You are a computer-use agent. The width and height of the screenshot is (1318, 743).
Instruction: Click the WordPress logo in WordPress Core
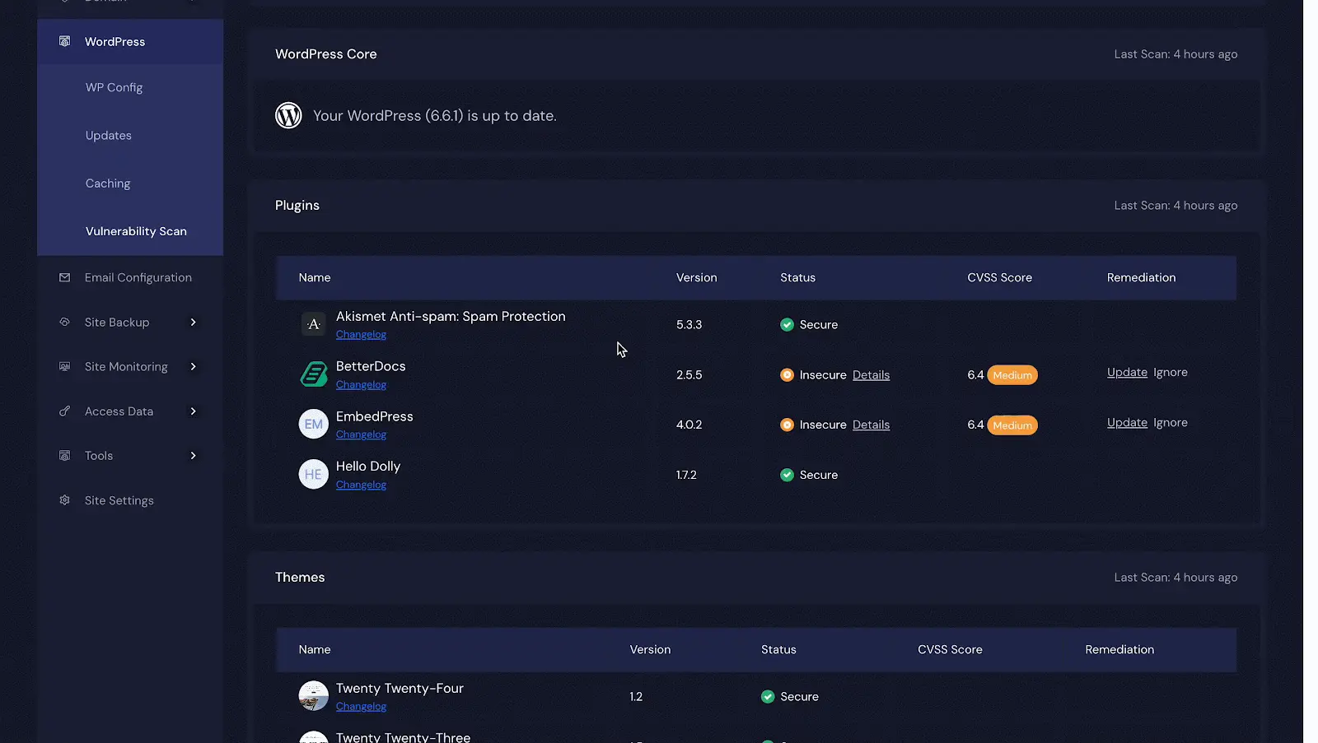click(x=288, y=115)
